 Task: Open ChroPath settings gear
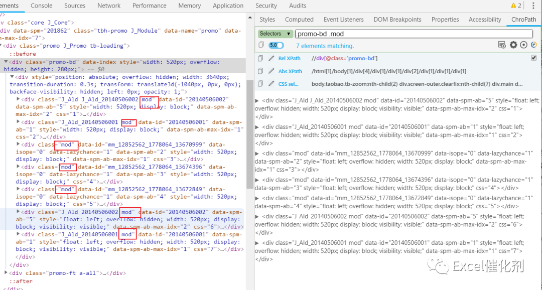513,45
